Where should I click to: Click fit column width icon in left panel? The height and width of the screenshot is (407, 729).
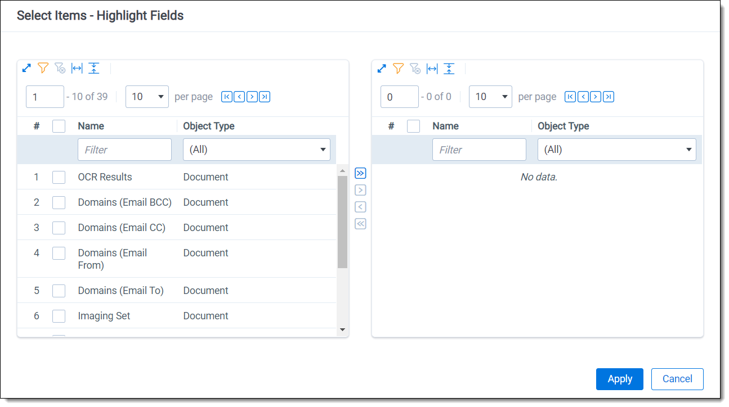(77, 69)
